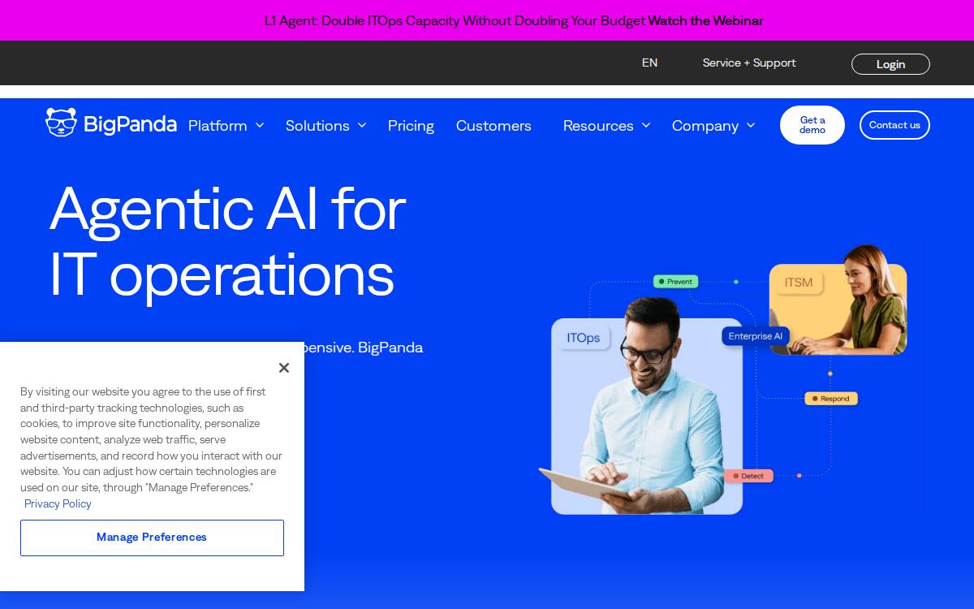Click the Enterprise AI label
Viewport: 974px width, 609px height.
click(x=756, y=336)
